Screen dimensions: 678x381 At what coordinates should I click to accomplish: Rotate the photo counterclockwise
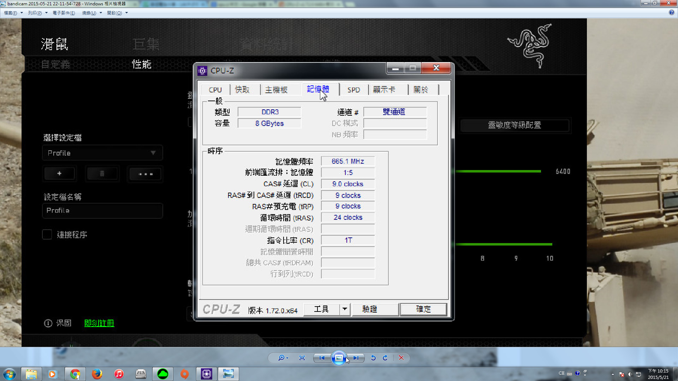point(373,358)
